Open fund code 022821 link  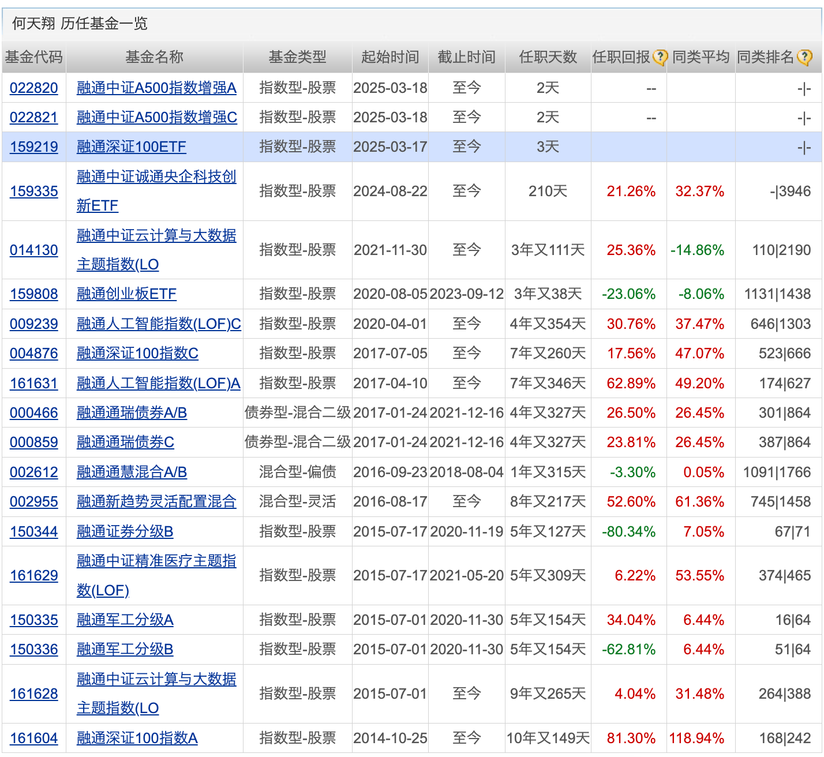coord(34,117)
